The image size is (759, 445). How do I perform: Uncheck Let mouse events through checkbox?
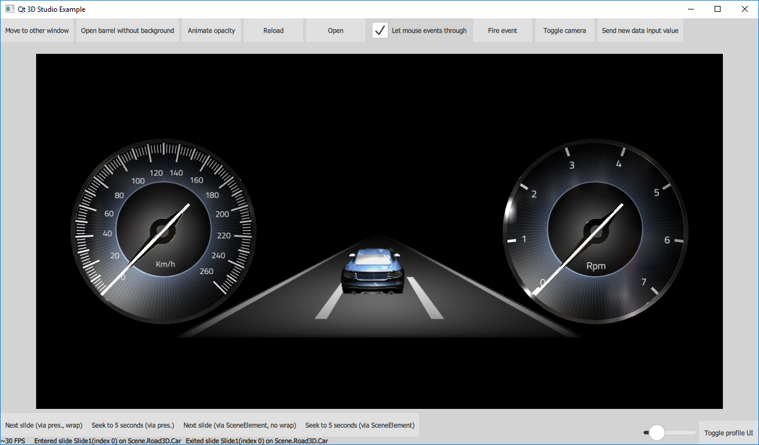click(380, 30)
